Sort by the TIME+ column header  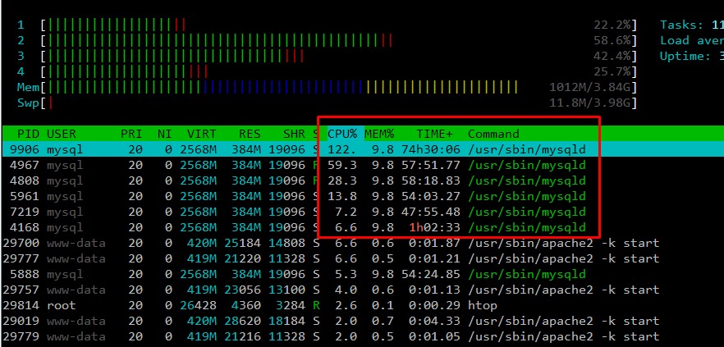coord(434,133)
